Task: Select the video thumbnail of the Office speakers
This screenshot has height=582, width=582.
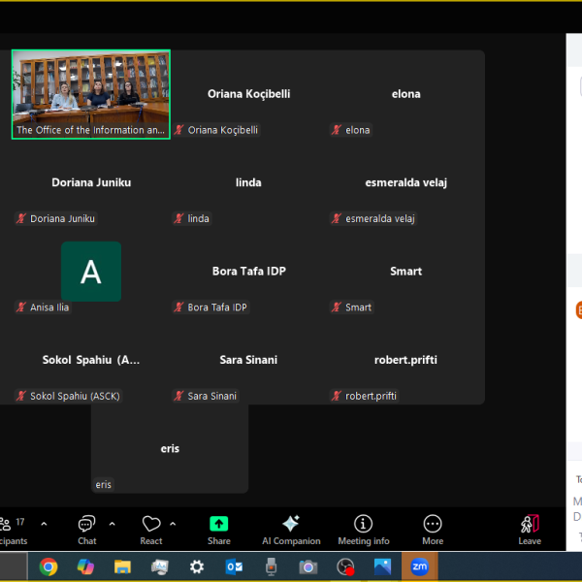Action: tap(91, 94)
